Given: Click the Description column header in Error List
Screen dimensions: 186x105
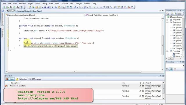Looking at the screenshot, I should [x=15, y=83].
